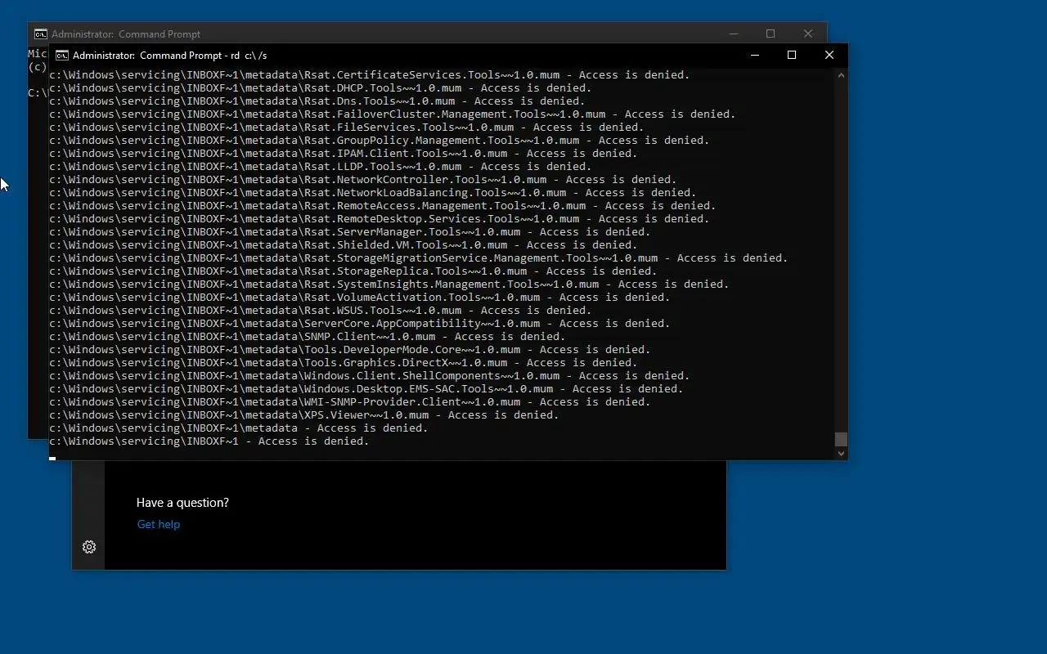Minimize the front rd c:\ /s window
1047x654 pixels.
[x=755, y=56]
